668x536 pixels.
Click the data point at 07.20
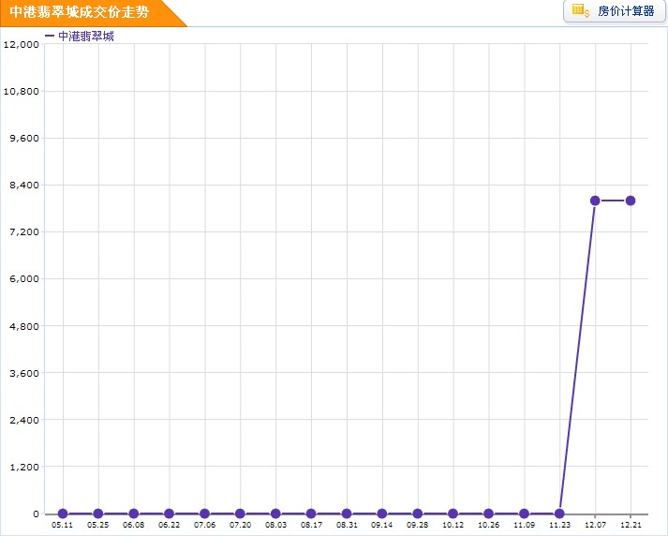click(240, 514)
